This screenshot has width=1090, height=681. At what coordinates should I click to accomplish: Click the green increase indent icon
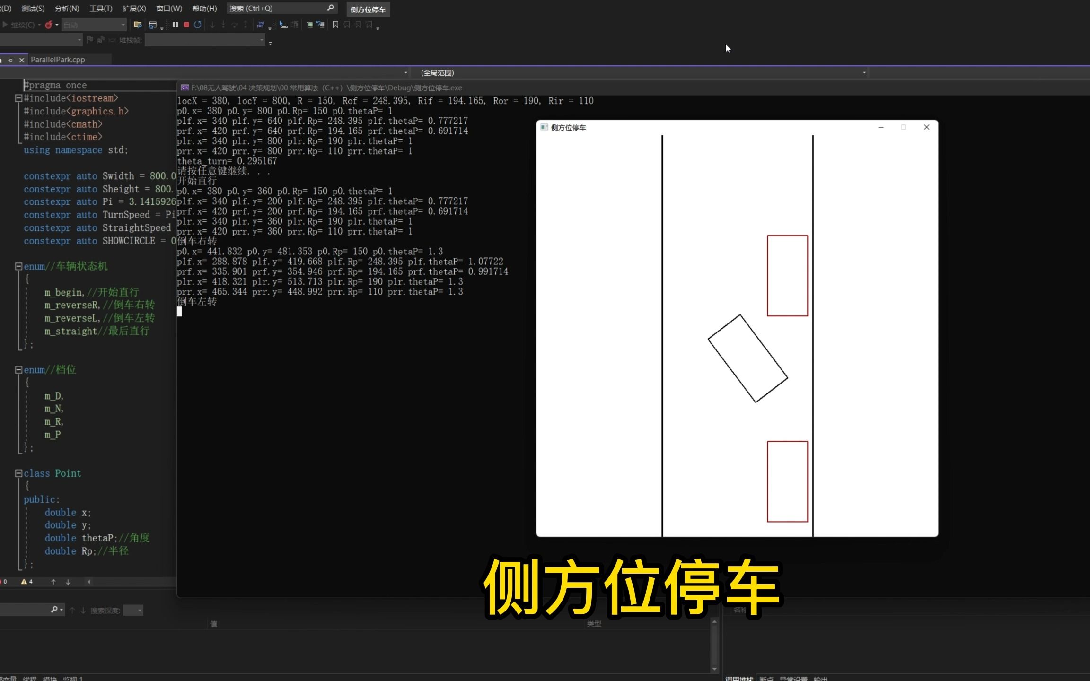[x=309, y=25]
